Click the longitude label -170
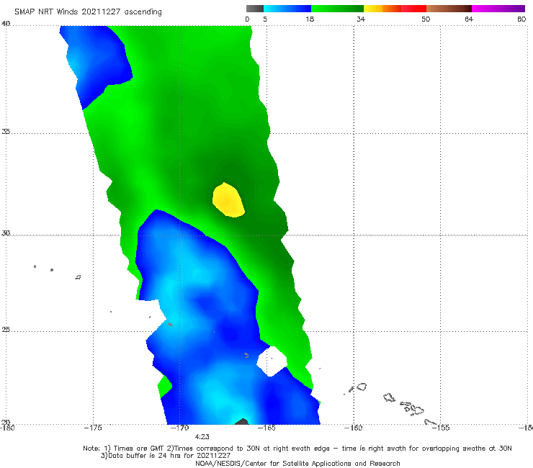Screen dimensions: 533x468 [x=179, y=428]
